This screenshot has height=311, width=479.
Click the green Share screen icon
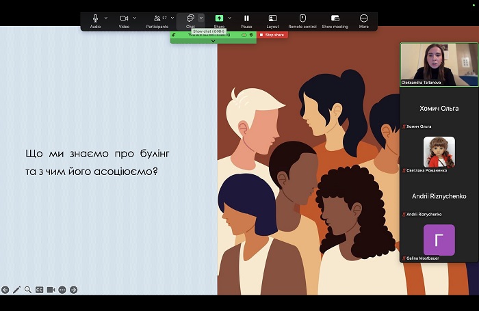[x=219, y=18]
